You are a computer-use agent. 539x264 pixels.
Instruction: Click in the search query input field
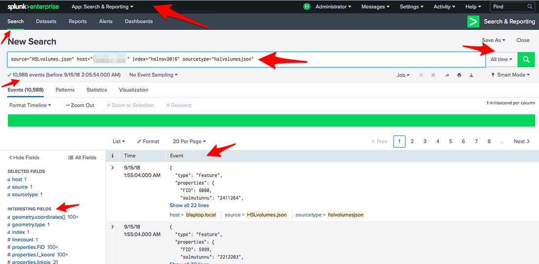click(x=246, y=59)
